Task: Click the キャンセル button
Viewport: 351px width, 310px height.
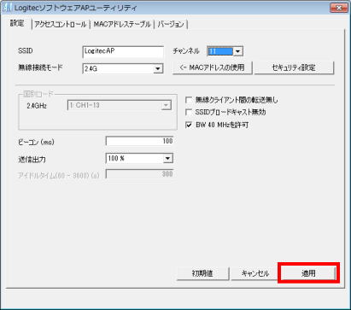Action: [255, 273]
